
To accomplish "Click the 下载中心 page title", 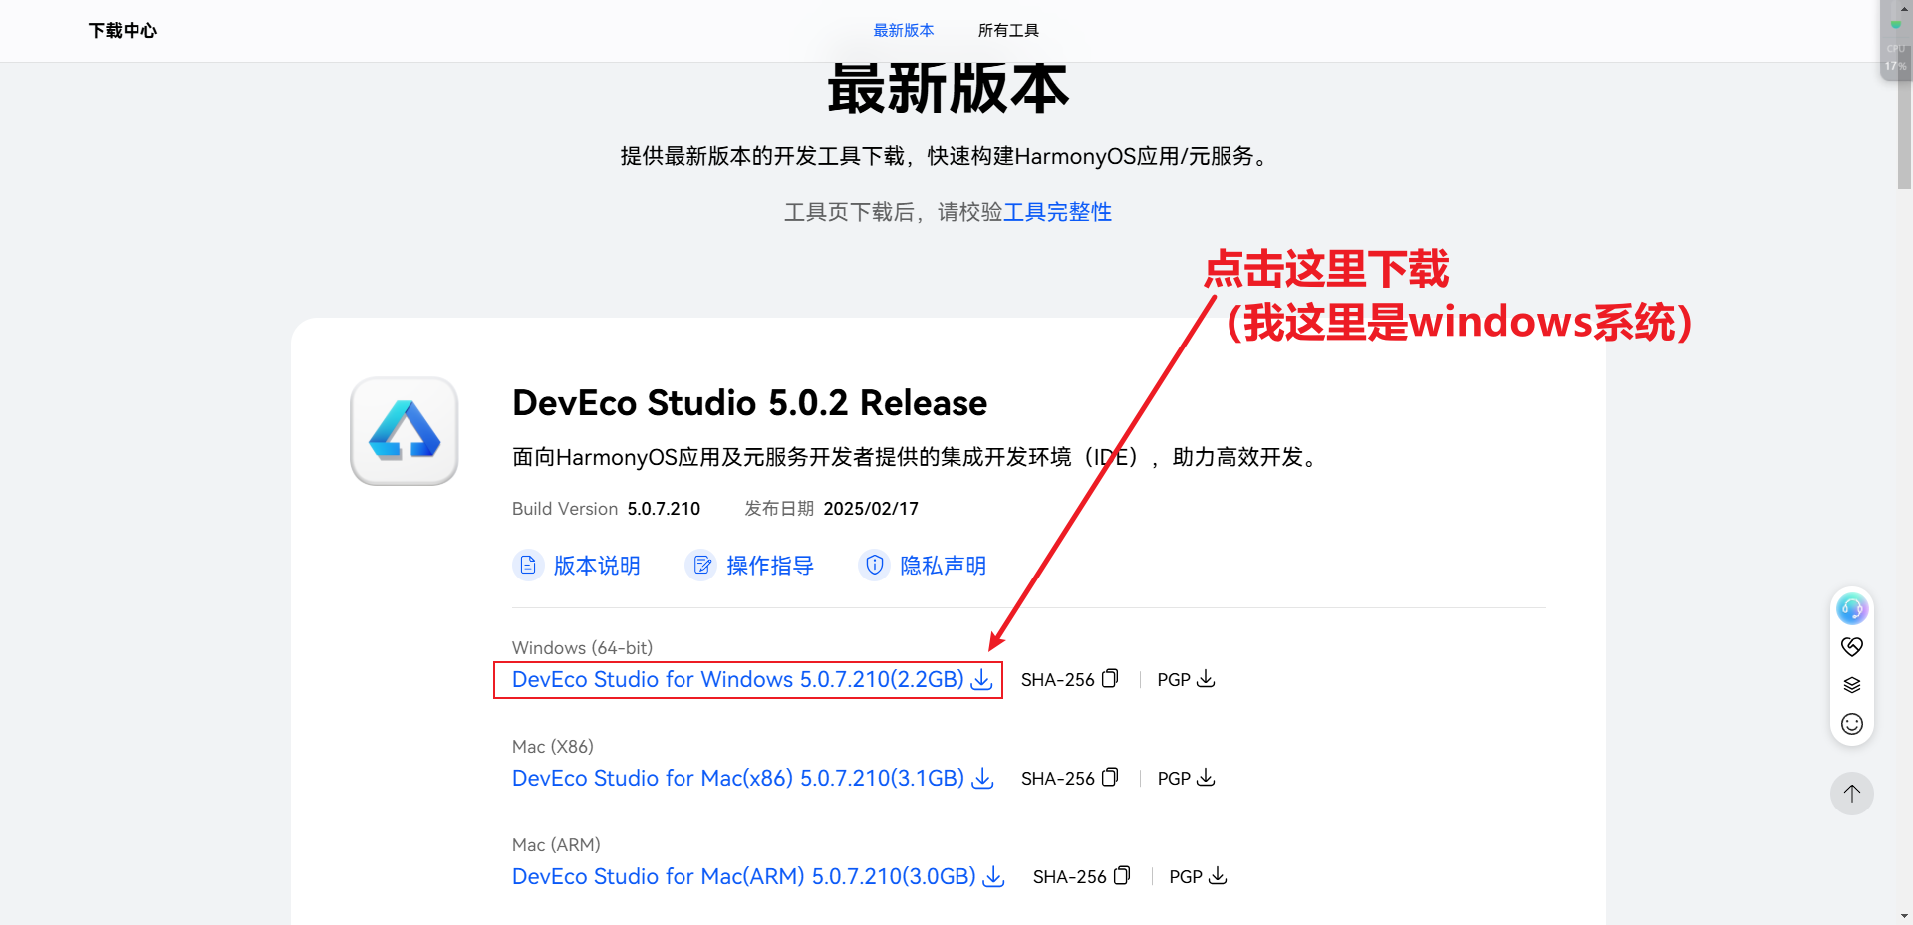I will tap(123, 31).
